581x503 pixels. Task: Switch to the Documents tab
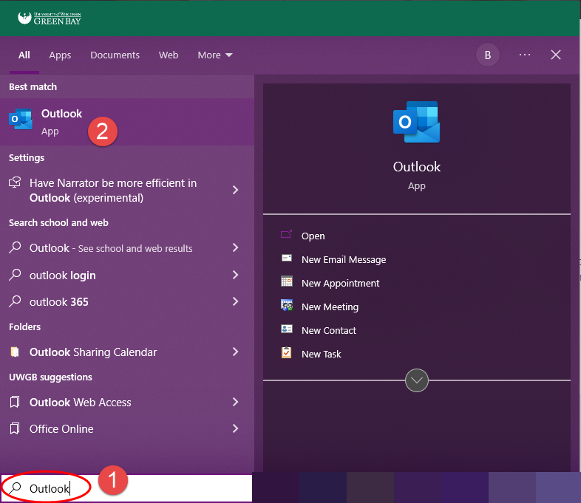[115, 55]
